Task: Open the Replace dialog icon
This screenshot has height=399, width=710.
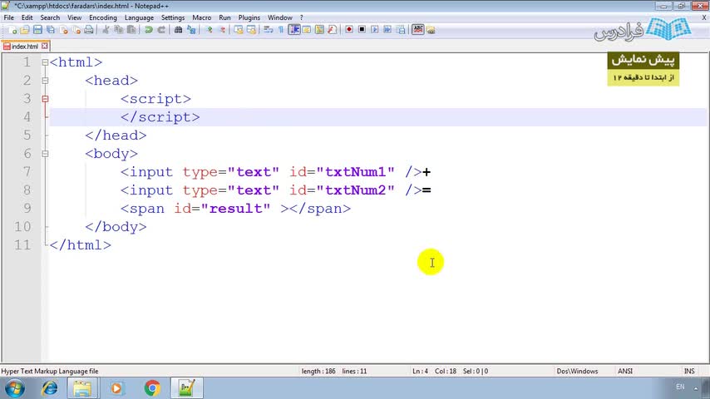Action: (x=191, y=30)
